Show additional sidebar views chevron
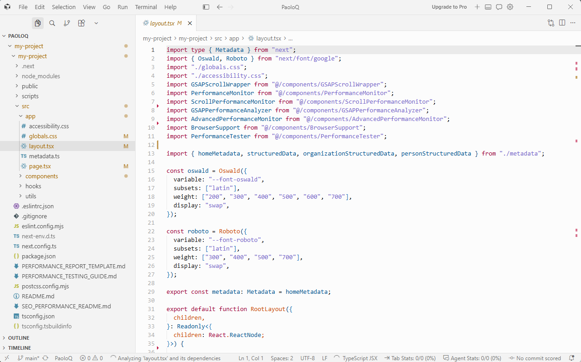 pos(96,23)
